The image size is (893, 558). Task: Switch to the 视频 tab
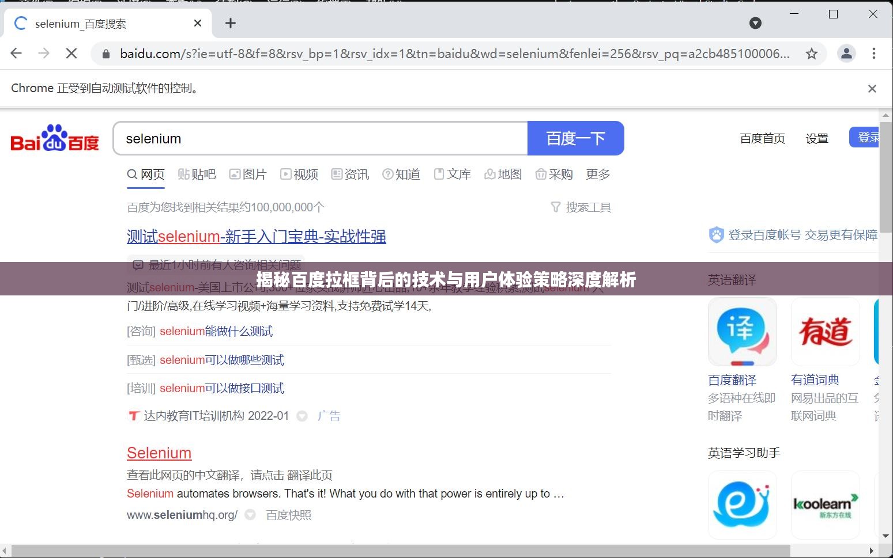coord(299,174)
